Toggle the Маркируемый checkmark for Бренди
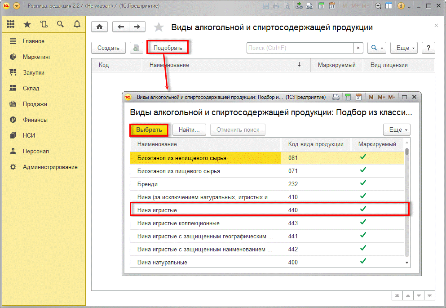The width and height of the screenshot is (446, 308). 363,183
